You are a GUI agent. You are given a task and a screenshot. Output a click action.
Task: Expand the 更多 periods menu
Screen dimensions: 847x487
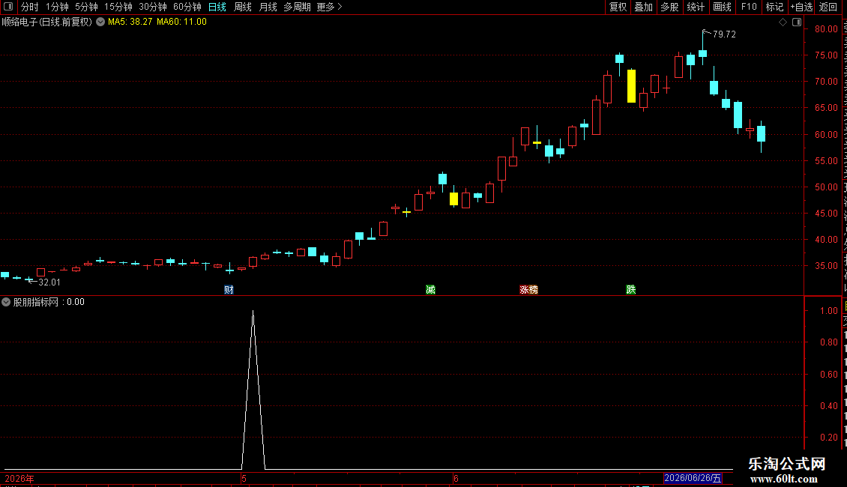click(329, 7)
